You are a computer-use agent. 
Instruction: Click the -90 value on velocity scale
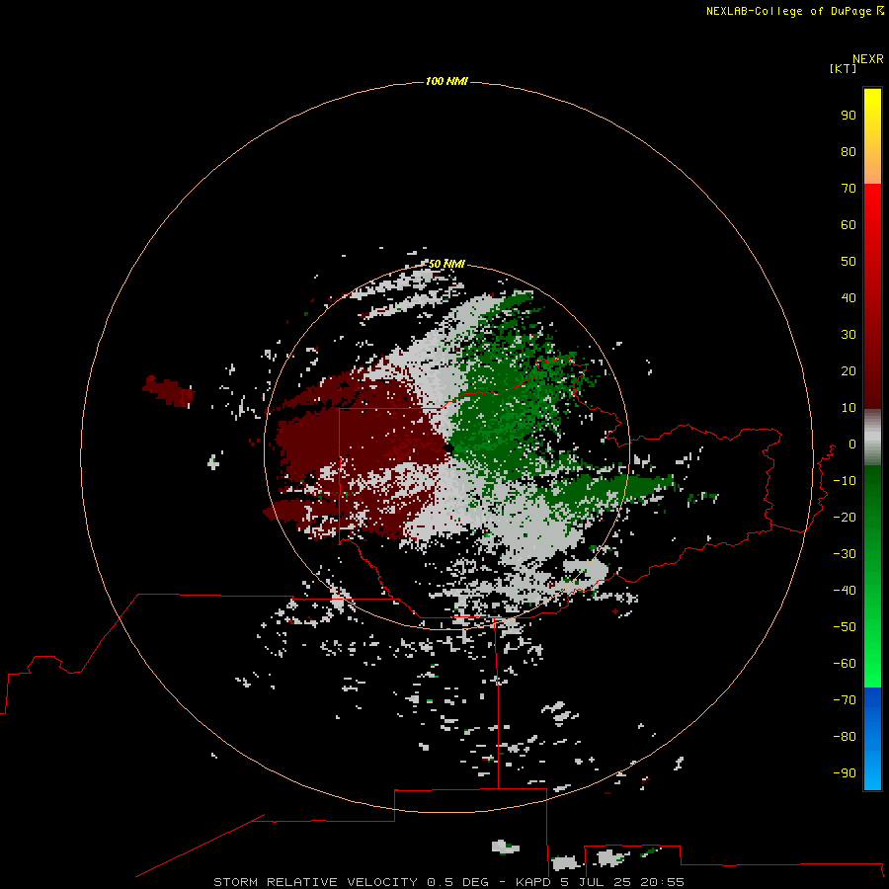tap(845, 772)
